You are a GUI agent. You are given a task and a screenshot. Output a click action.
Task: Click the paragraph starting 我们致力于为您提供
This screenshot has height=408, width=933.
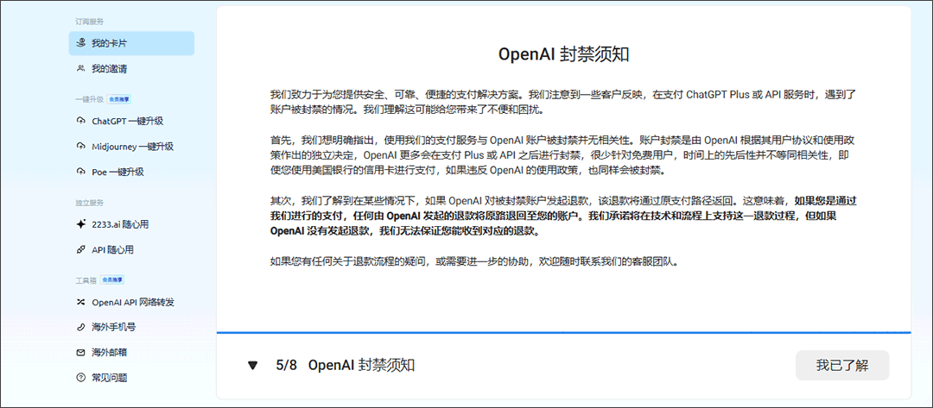[x=563, y=102]
